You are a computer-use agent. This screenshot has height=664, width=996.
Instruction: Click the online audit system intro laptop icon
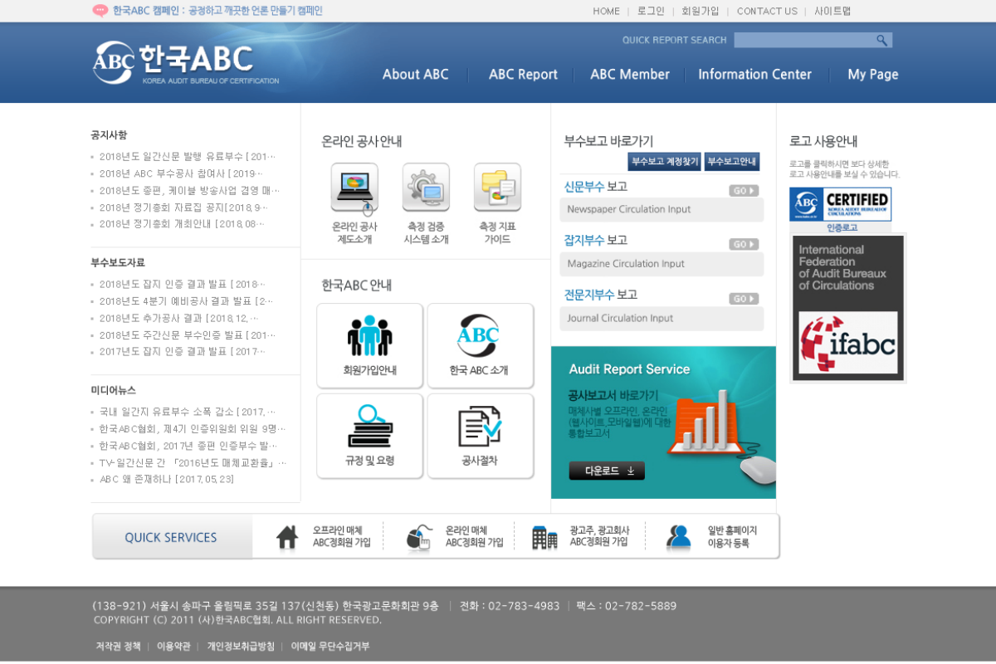[x=354, y=188]
